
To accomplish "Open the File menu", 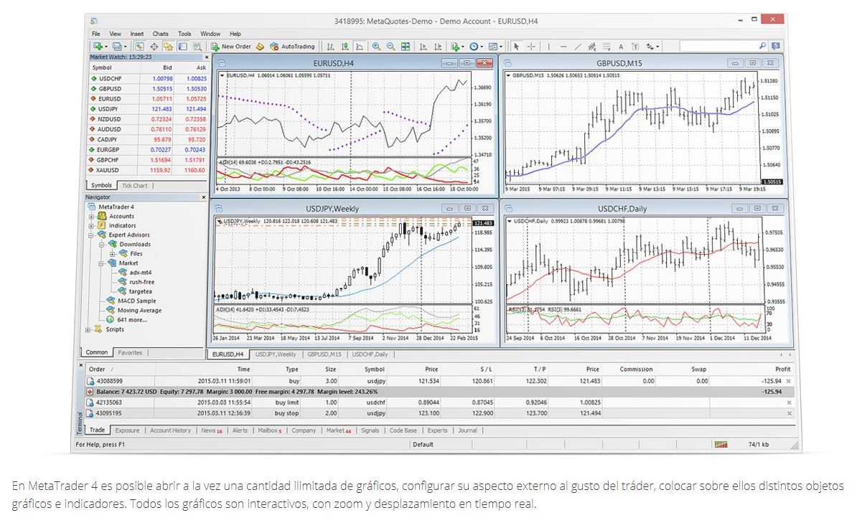I will click(96, 34).
